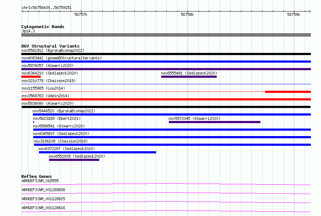Click the blue bar under nsv3196108
The height and width of the screenshot is (216, 321).
[172, 145]
